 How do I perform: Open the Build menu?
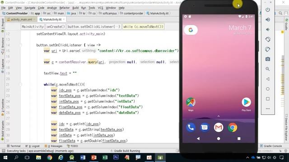click(75, 8)
